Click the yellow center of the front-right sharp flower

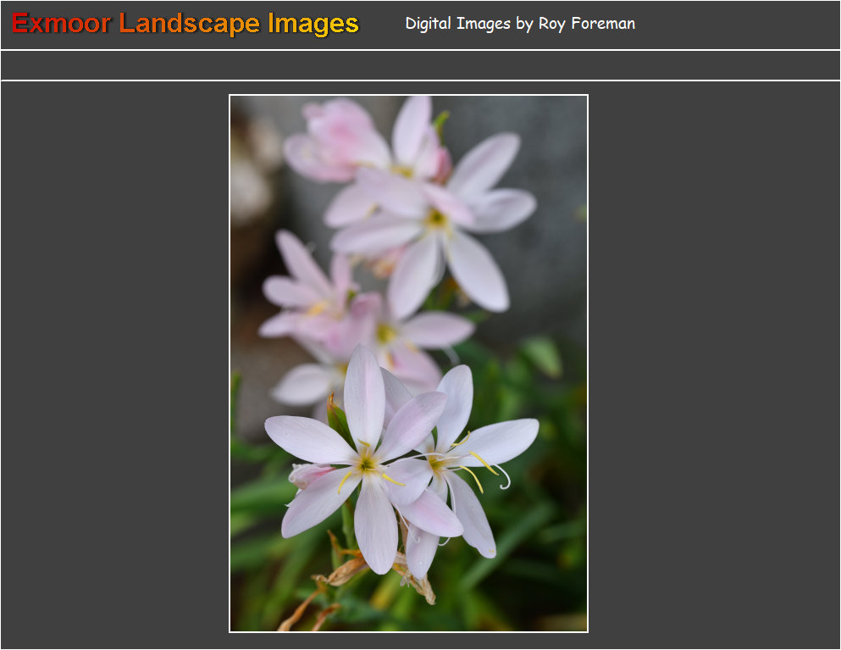pyautogui.click(x=438, y=464)
